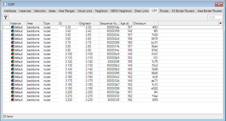The image size is (226, 121).
Task: Click instance icon in row ID 3.180
Action: pyautogui.click(x=12, y=84)
